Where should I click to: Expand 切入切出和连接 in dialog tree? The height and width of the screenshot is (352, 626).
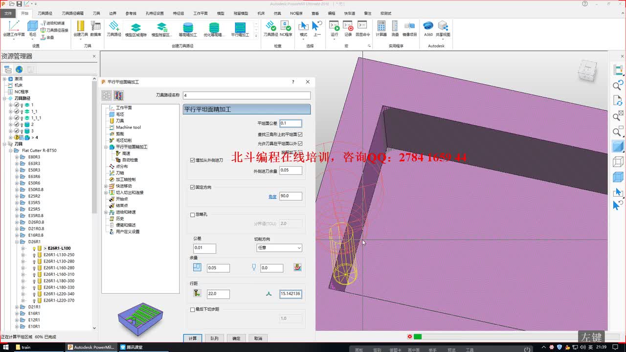106,193
